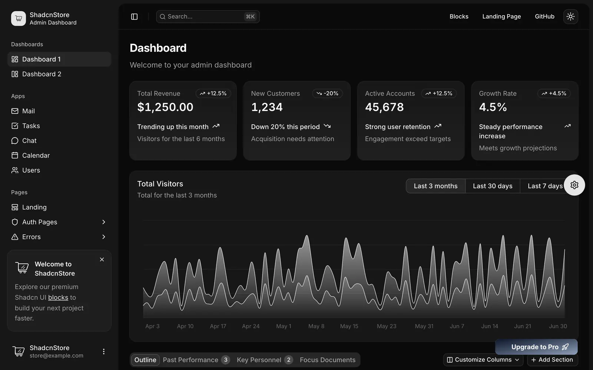Open the Users app
Image resolution: width=593 pixels, height=370 pixels.
(x=59, y=170)
